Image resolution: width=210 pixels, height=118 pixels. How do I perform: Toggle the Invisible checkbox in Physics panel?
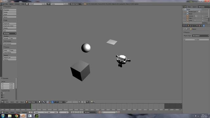(184, 40)
